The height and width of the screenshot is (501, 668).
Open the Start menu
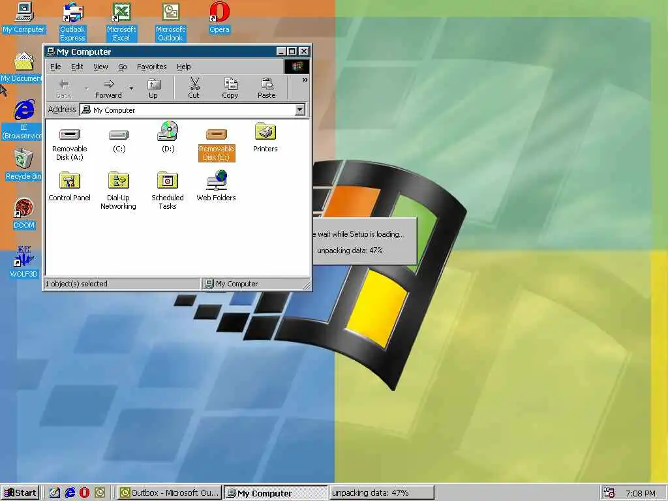[20, 493]
